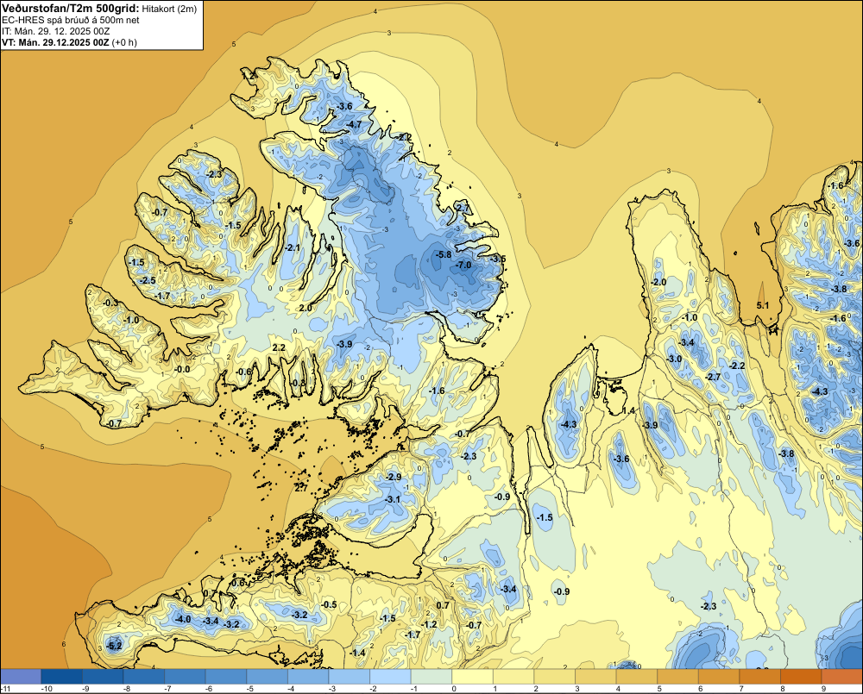
Task: Select the 'Hitakort (2m)' title label
Action: click(168, 9)
